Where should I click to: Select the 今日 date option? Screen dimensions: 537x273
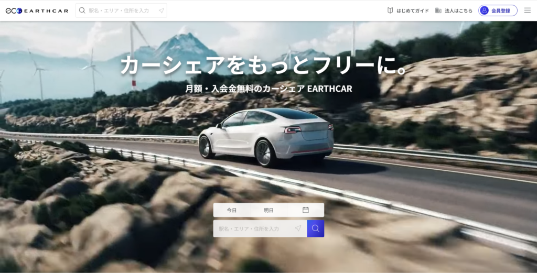coord(232,210)
